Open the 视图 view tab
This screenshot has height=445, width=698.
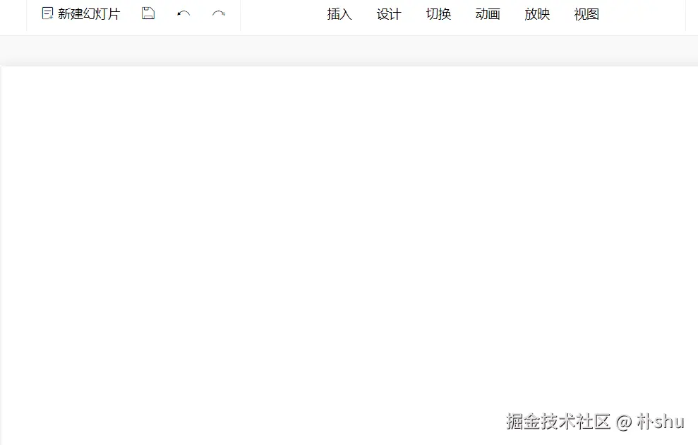pyautogui.click(x=586, y=14)
